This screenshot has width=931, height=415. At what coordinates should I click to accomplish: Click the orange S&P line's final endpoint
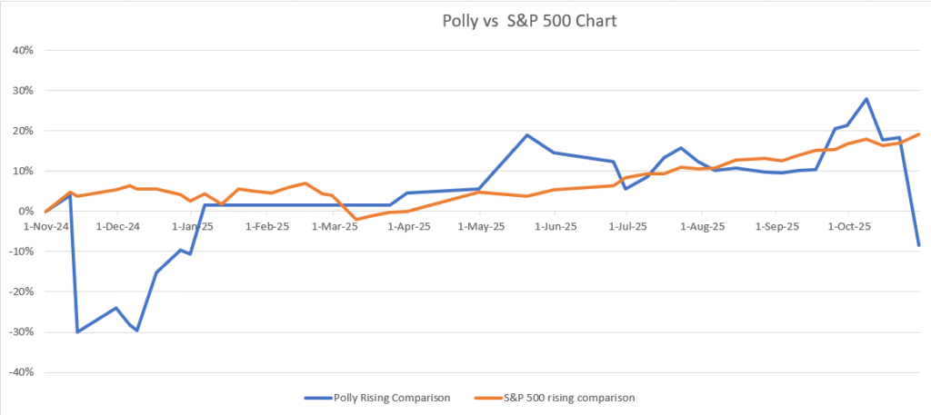919,134
